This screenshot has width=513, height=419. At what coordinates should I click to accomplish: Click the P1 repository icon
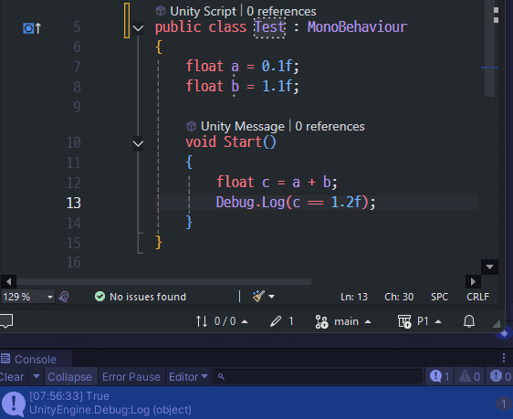click(404, 321)
